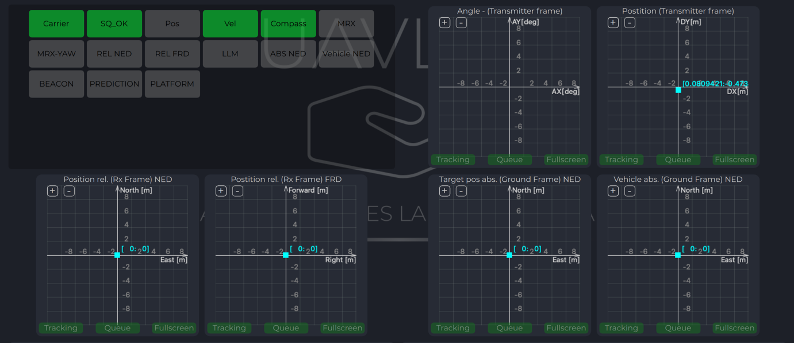Zoom in the Postition (Transmitter frame) plot
The width and height of the screenshot is (794, 343).
[x=613, y=22]
